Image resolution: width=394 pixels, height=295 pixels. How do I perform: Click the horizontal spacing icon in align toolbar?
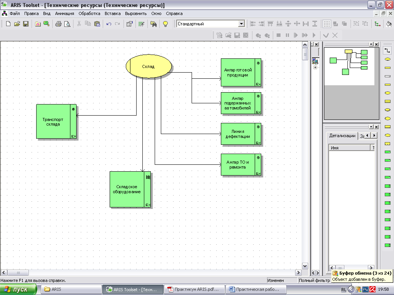point(306,24)
